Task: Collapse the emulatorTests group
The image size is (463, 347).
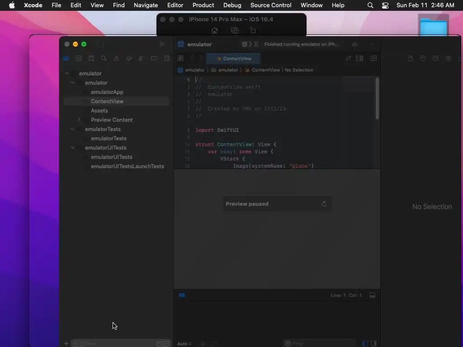Action: 73,129
